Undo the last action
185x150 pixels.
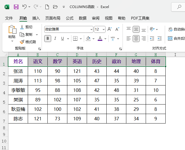click(x=25, y=7)
